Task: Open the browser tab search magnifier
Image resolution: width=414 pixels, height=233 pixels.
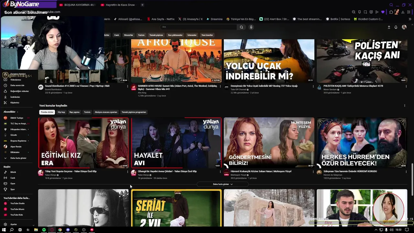Action: click(x=391, y=5)
